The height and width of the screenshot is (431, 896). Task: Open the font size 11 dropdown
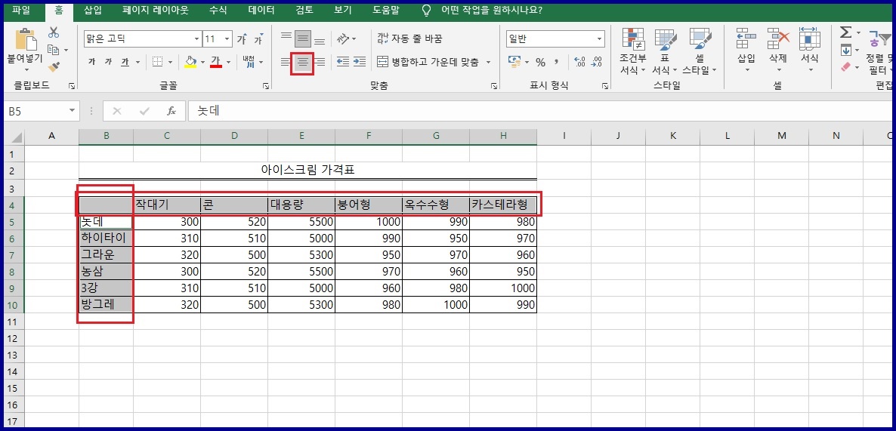coord(227,38)
